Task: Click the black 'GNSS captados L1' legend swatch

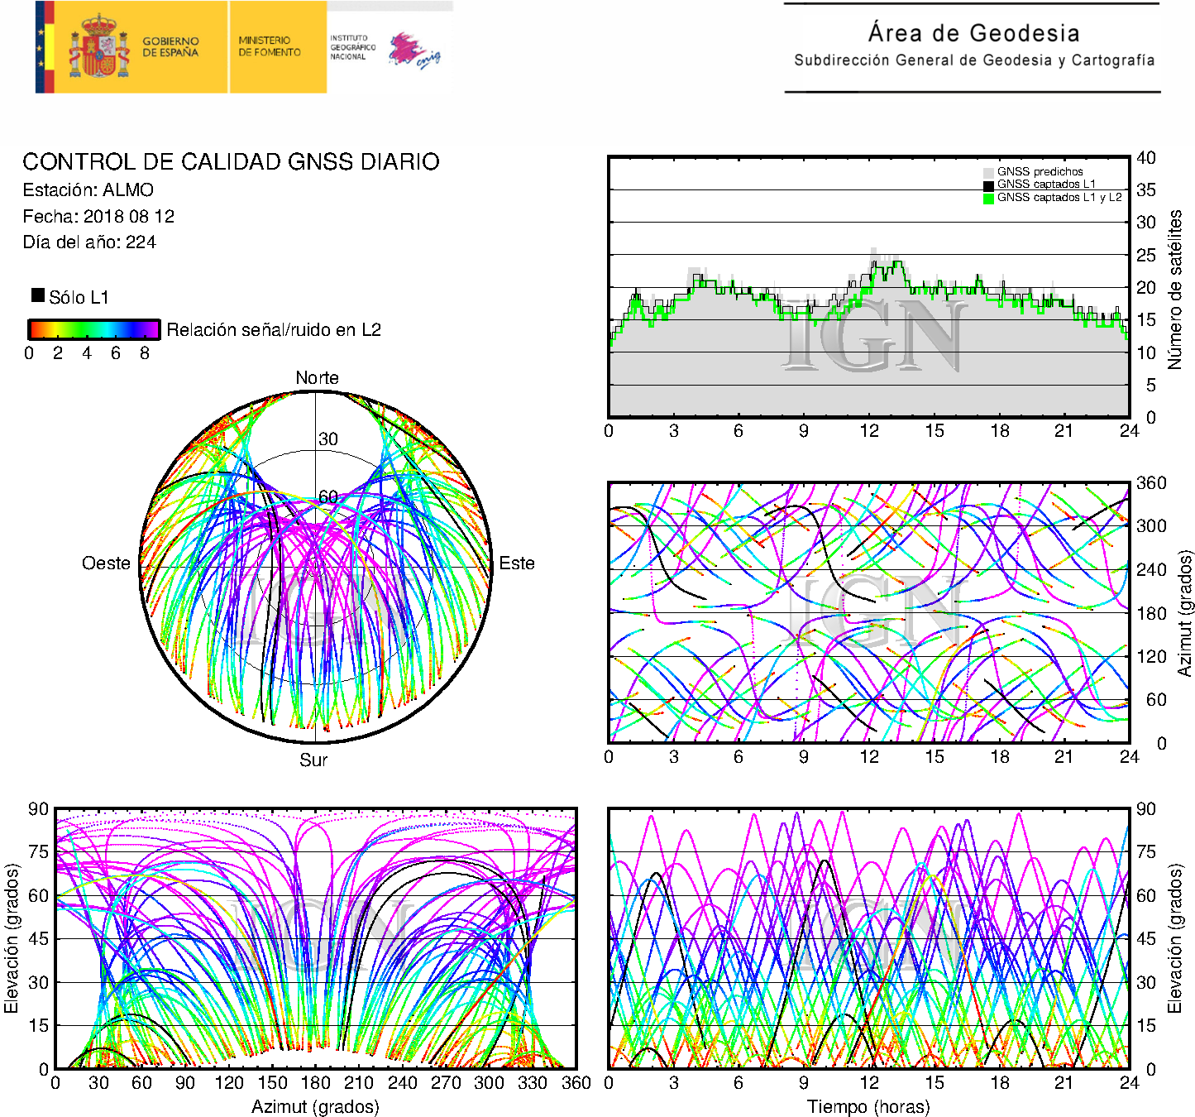Action: click(988, 185)
